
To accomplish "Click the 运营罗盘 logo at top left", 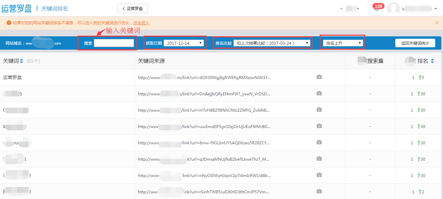I will [17, 8].
